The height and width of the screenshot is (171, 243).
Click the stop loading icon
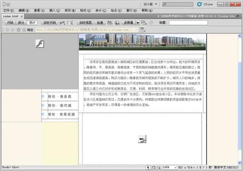click(18, 30)
